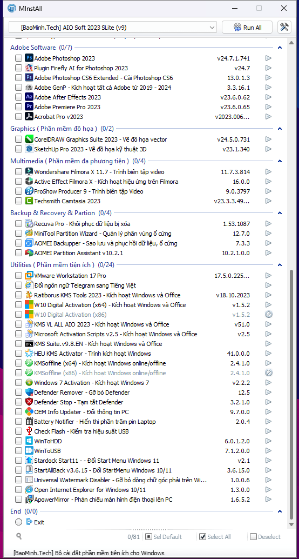Check the StartAllBack v3.6.15 checkbox
Screen dimensions: 299x559
tap(18, 470)
